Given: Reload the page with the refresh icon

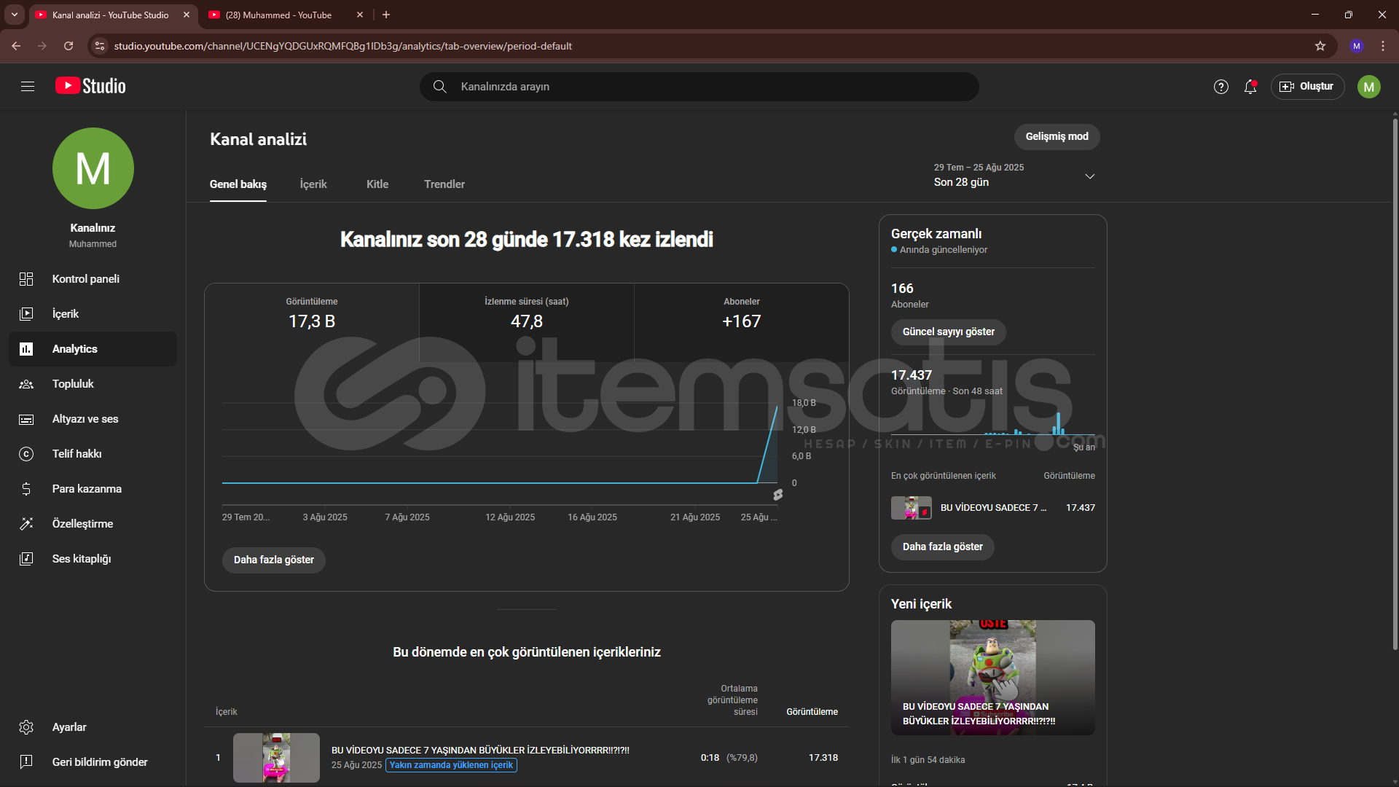Looking at the screenshot, I should [68, 46].
